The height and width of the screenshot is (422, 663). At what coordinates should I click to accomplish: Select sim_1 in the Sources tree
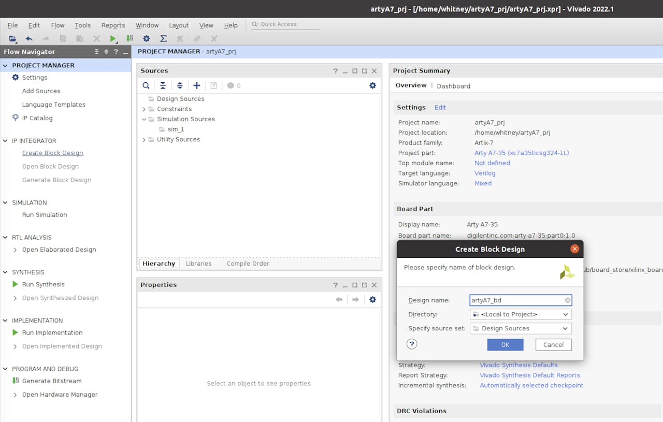(176, 129)
